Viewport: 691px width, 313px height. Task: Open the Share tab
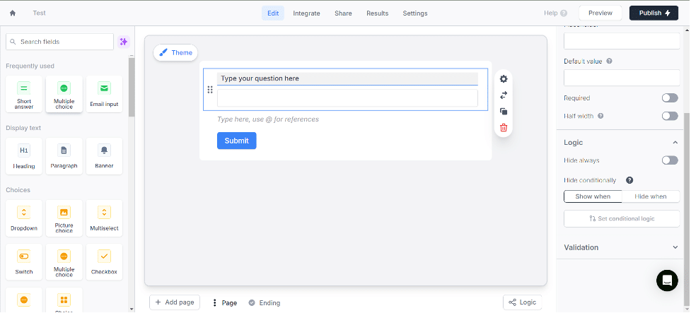[x=343, y=13]
